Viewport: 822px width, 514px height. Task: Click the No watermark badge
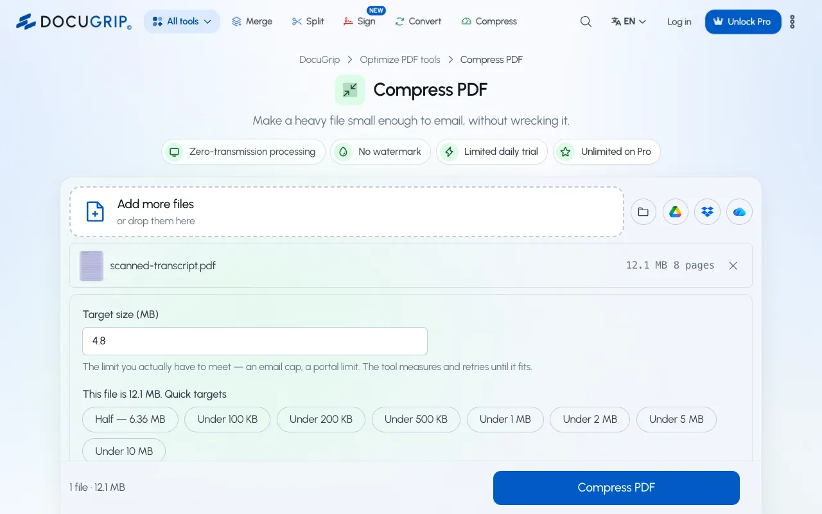[381, 152]
